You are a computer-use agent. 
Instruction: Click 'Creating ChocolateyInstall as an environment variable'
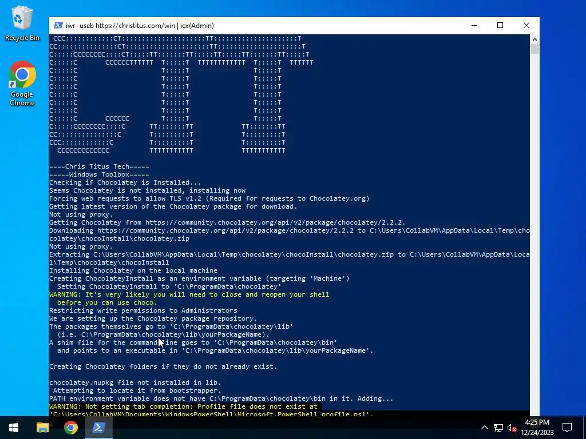[199, 278]
